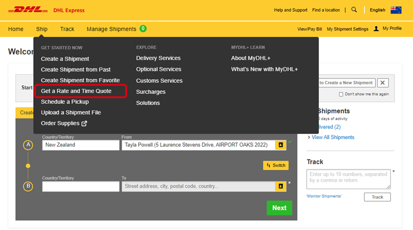The width and height of the screenshot is (413, 230).
Task: Change language via English selector
Action: pos(378,10)
